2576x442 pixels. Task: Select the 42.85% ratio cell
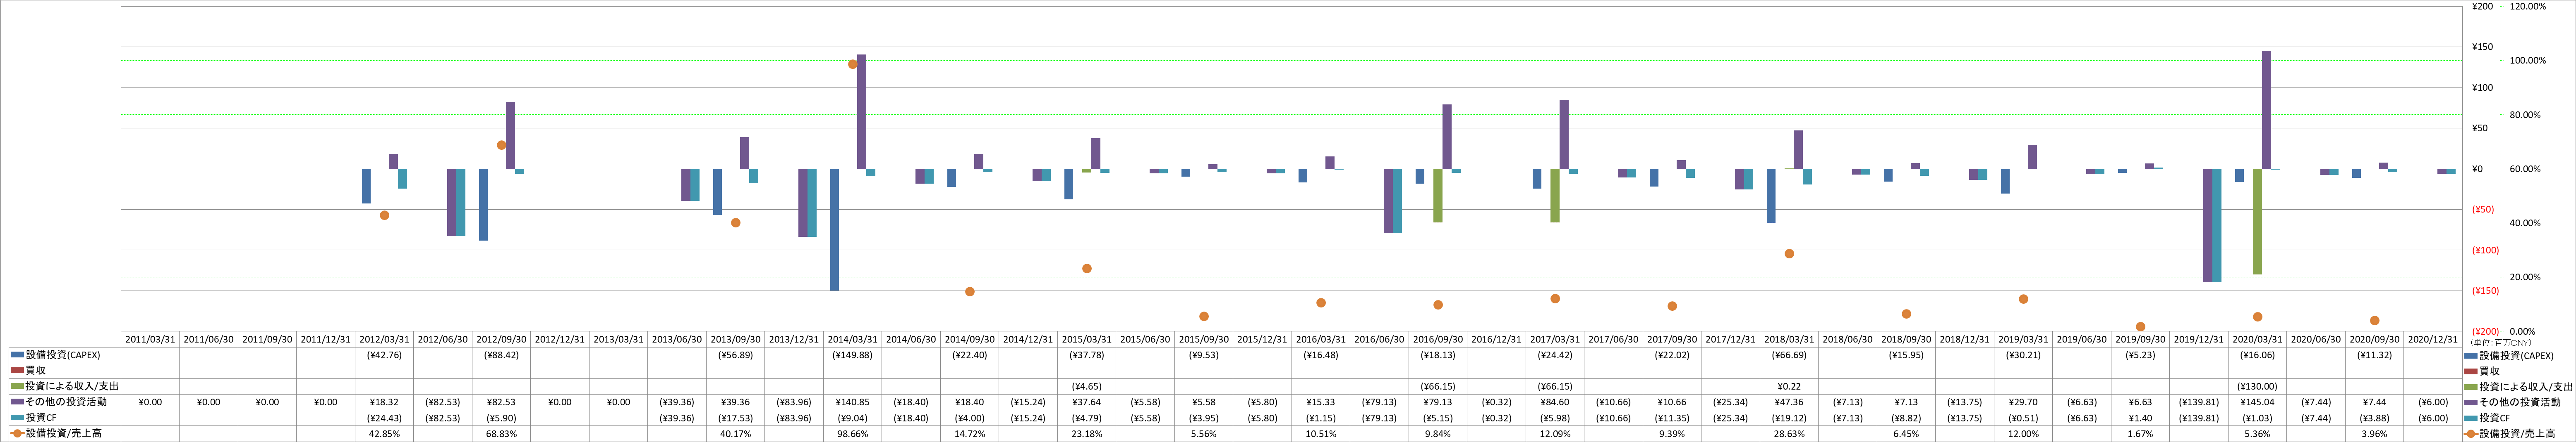[384, 434]
